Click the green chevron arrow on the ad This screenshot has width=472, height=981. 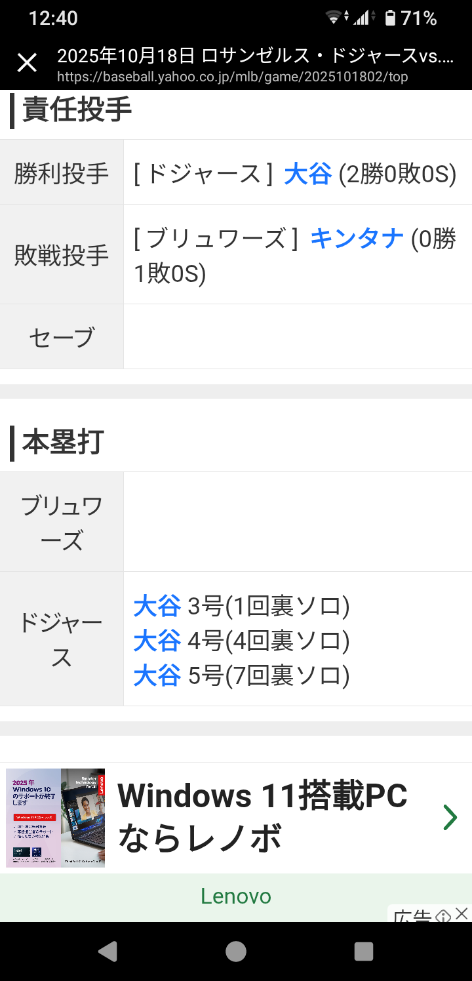[x=450, y=818]
